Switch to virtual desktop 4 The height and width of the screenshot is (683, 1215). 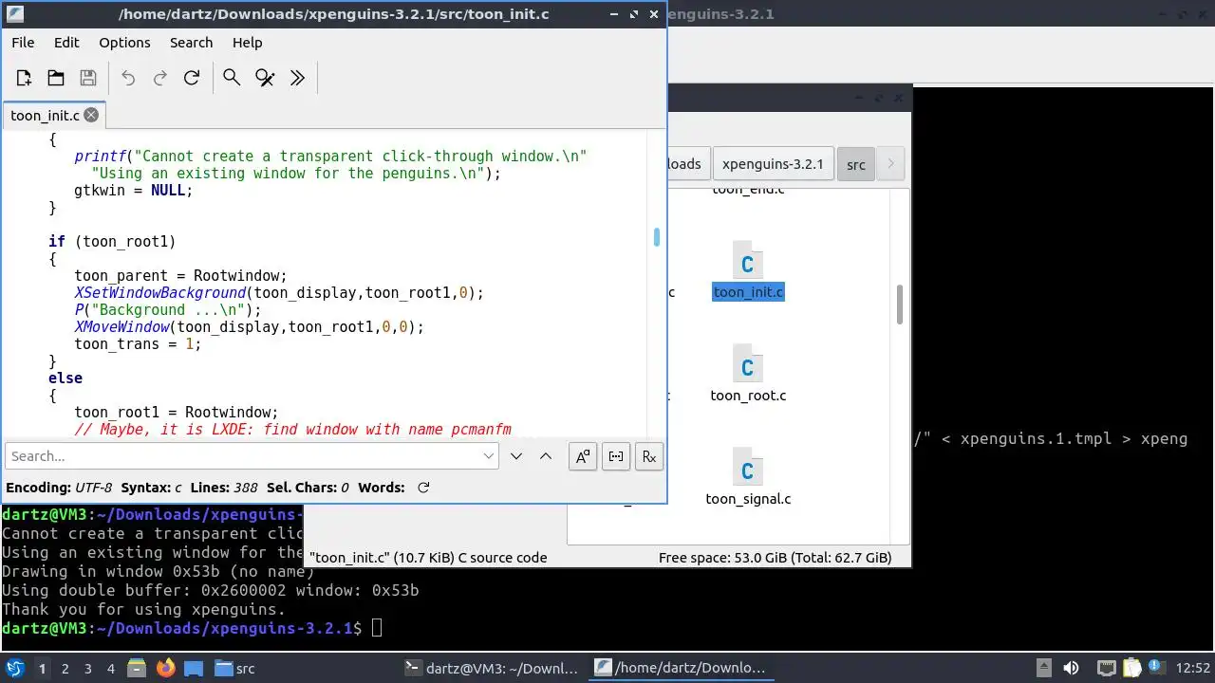coord(110,669)
